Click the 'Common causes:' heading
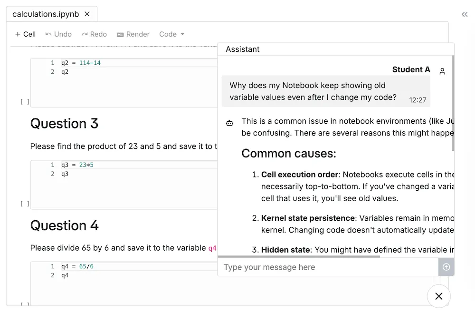The width and height of the screenshot is (475, 312). pos(289,154)
